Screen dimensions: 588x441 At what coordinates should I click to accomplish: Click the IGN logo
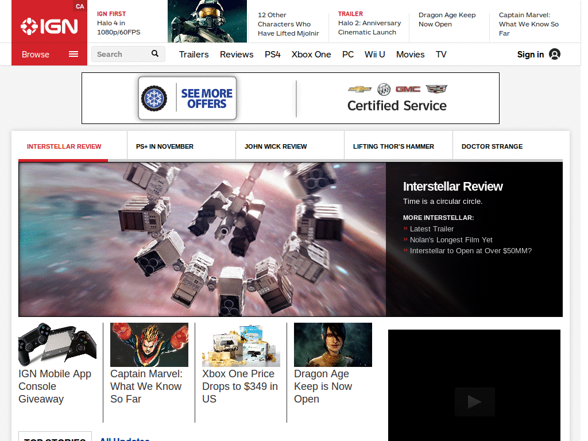coord(49,26)
